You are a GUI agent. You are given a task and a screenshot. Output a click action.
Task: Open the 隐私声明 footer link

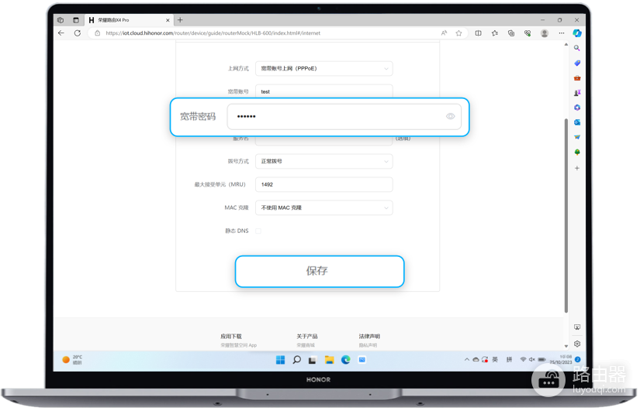(x=368, y=345)
